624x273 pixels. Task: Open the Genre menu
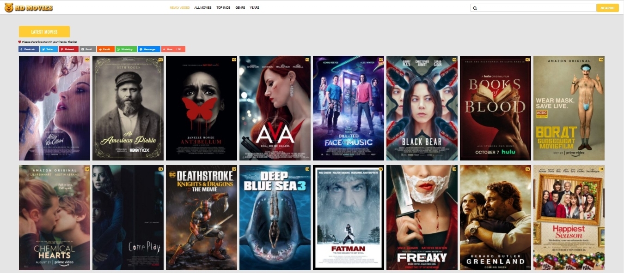point(240,8)
